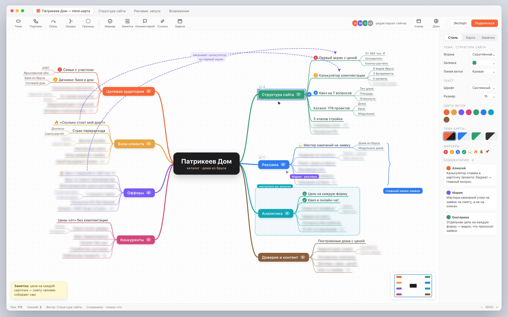Activate the Сводка summary tool
Image resolution: width=508 pixels, height=317 pixels.
coord(71,23)
